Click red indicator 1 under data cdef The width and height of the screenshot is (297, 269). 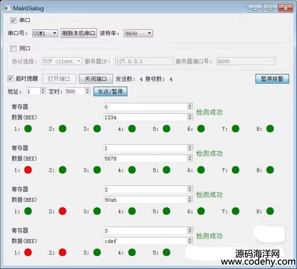[28, 253]
